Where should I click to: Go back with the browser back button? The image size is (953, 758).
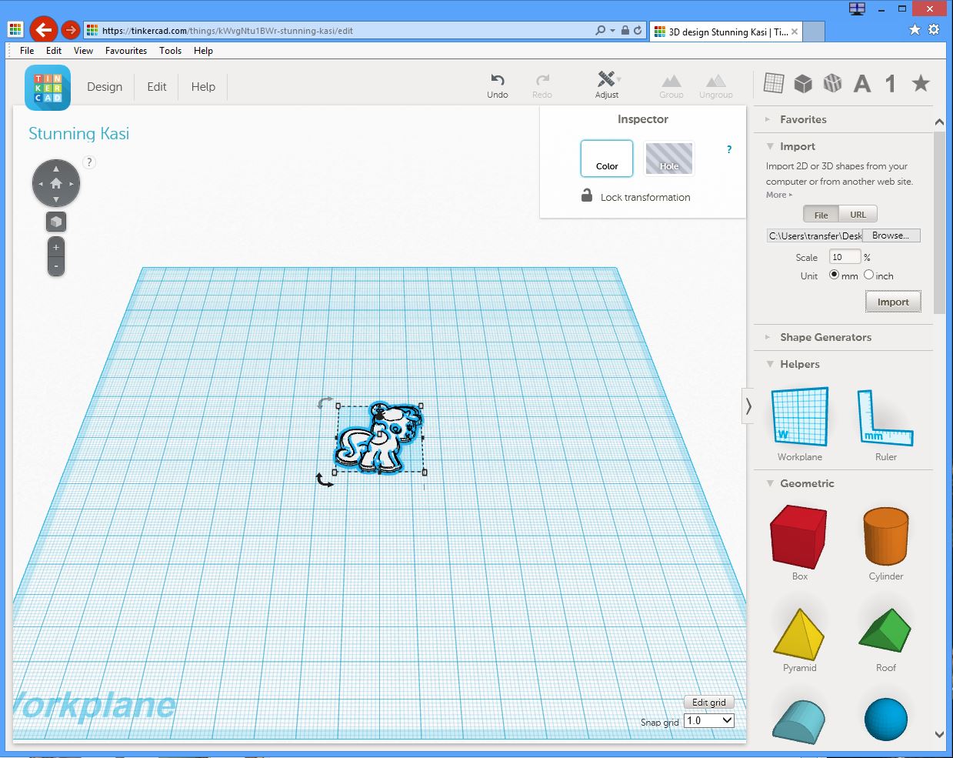click(44, 30)
